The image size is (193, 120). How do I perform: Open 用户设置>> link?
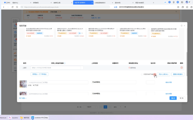[23, 98]
